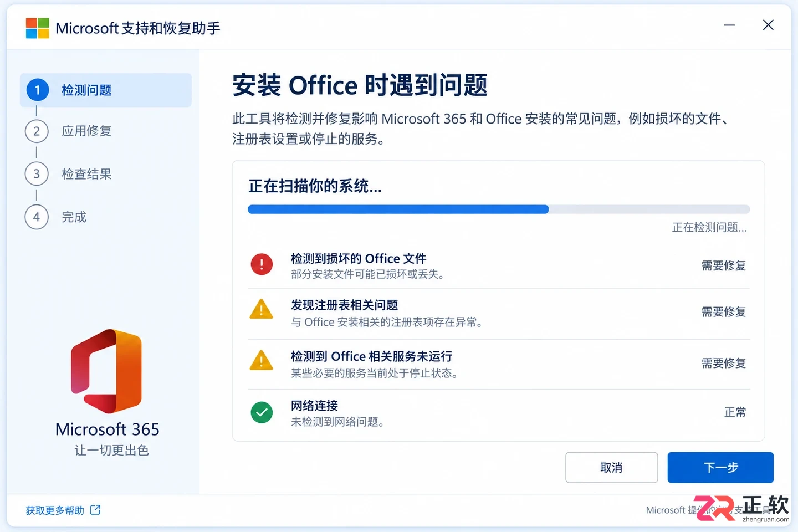Click step 3 circle in the sidebar
This screenshot has width=798, height=532.
pos(37,174)
